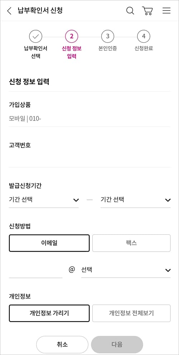Screen dimensions: 179x355
Task: Click step 2 circle 신청 정보 입력
Action: pyautogui.click(x=72, y=36)
